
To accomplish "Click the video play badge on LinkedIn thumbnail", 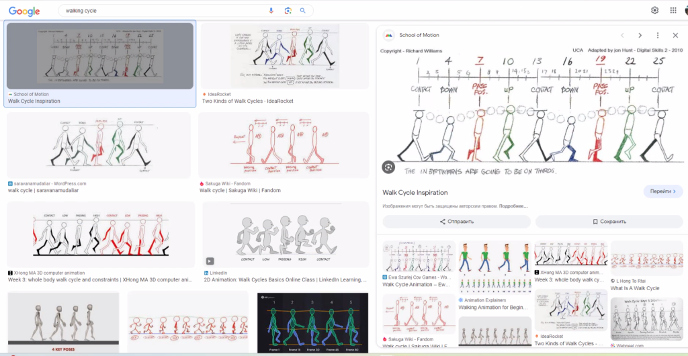I will pyautogui.click(x=210, y=261).
